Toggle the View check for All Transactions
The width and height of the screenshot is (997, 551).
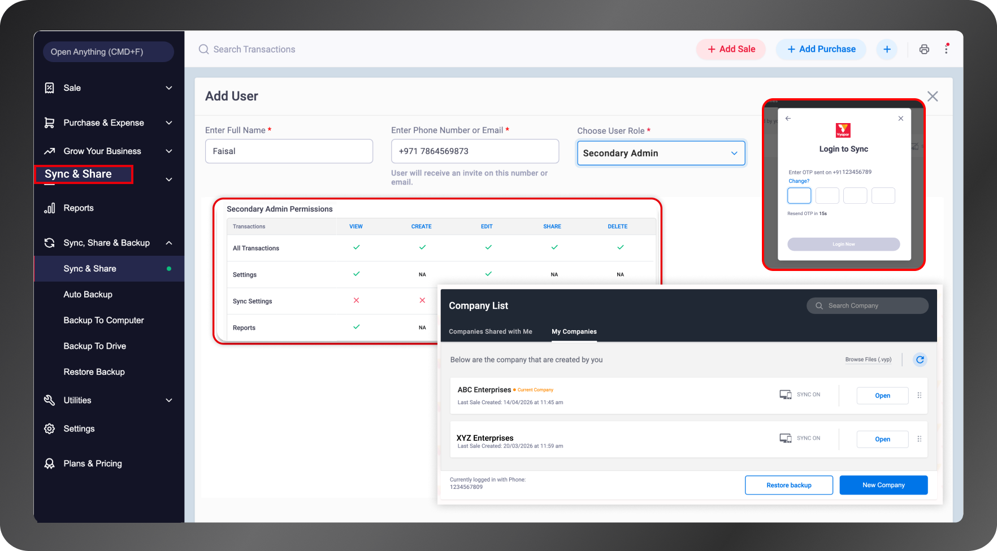point(357,247)
